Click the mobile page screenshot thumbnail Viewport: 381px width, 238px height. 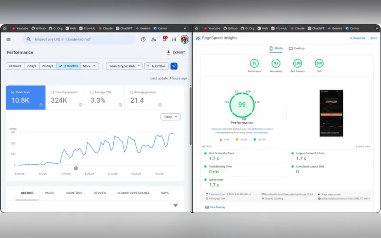[331, 113]
